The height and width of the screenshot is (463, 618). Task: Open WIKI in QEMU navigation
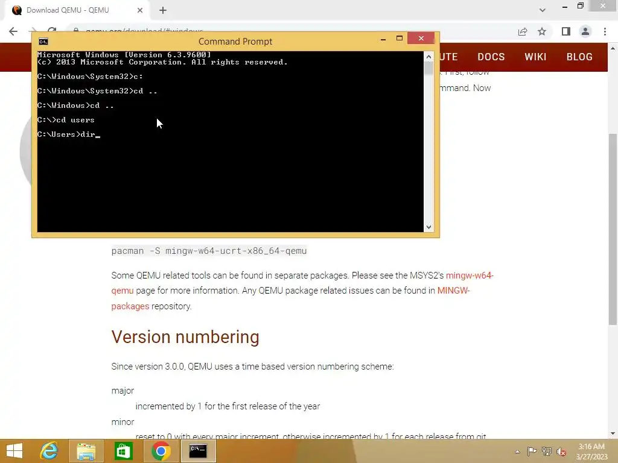535,57
